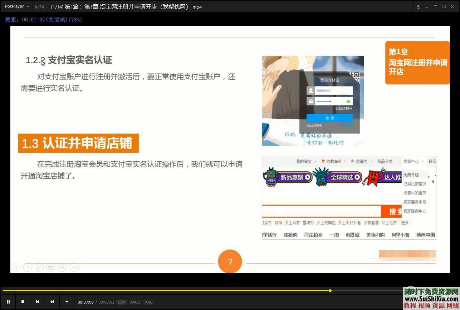Viewport: 460px width, 310px height.
Task: Toggle the AVC1 codec badge
Action: pos(135,302)
